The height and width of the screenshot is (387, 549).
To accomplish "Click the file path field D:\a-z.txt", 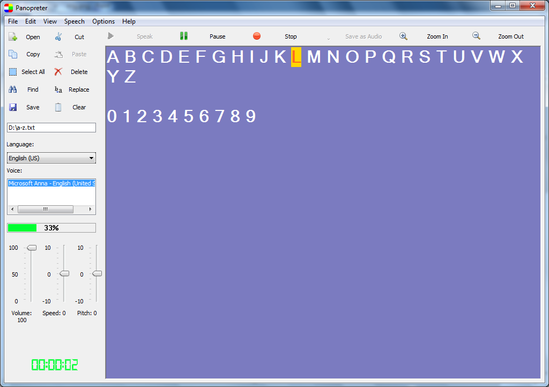I will point(51,128).
